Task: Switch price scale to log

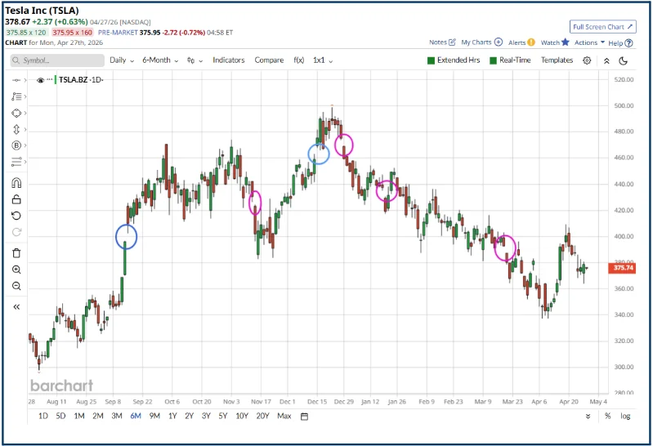Action: [x=625, y=416]
